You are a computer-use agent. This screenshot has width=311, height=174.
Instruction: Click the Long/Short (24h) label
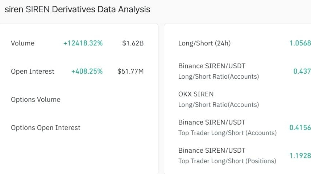(204, 43)
